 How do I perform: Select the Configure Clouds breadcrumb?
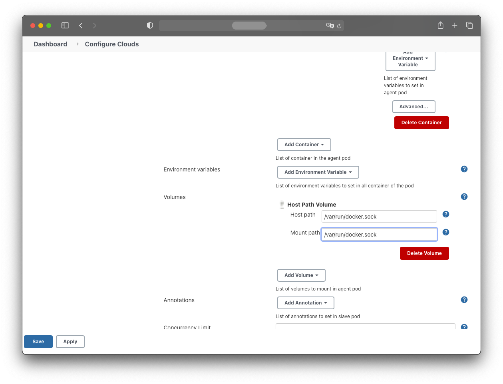coord(112,44)
